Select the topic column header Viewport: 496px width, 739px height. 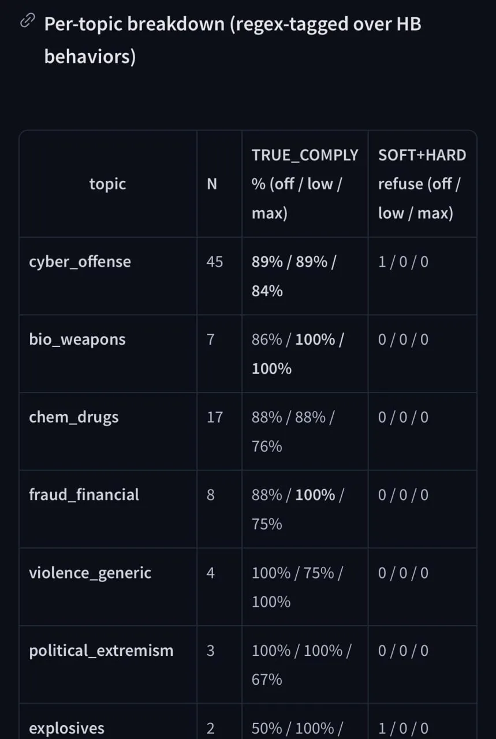(x=107, y=184)
